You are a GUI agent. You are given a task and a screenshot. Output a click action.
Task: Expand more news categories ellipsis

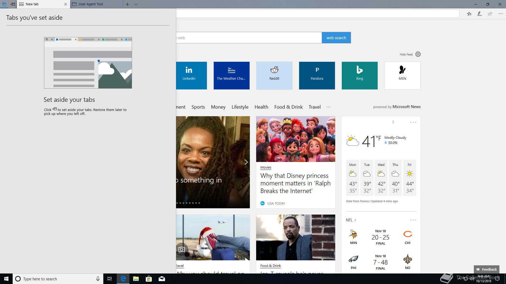point(328,107)
